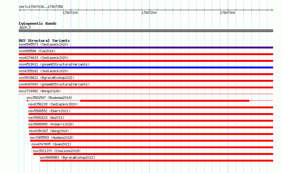The width and height of the screenshot is (282, 173).
Task: Select the thin esv2724982 variant line
Action: coord(146,94)
